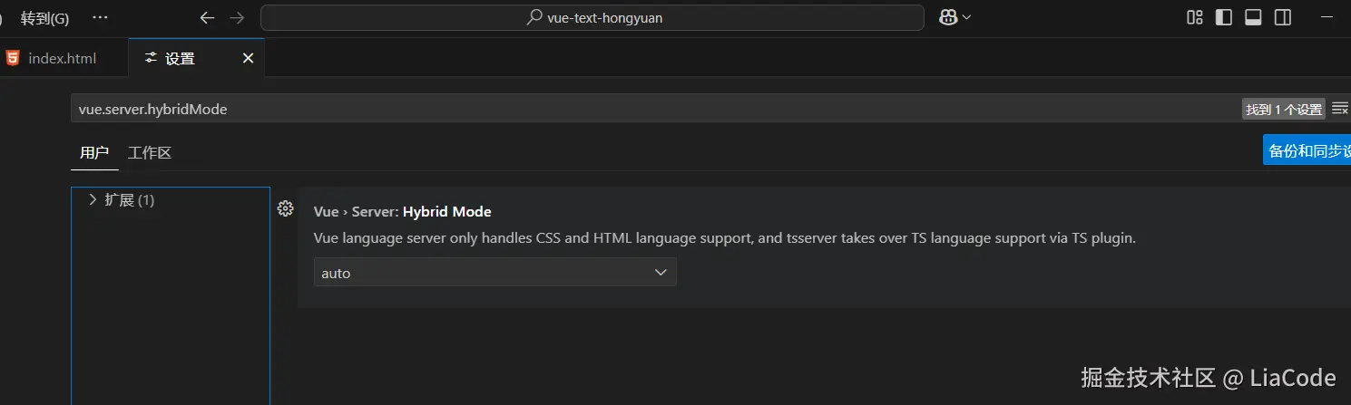The image size is (1351, 405).
Task: Close the 设置 tab
Action: (x=248, y=58)
